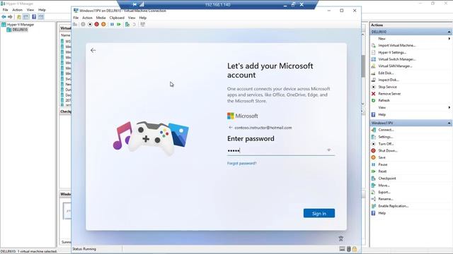This screenshot has width=453, height=254.
Task: Click the Sign in button
Action: click(319, 213)
